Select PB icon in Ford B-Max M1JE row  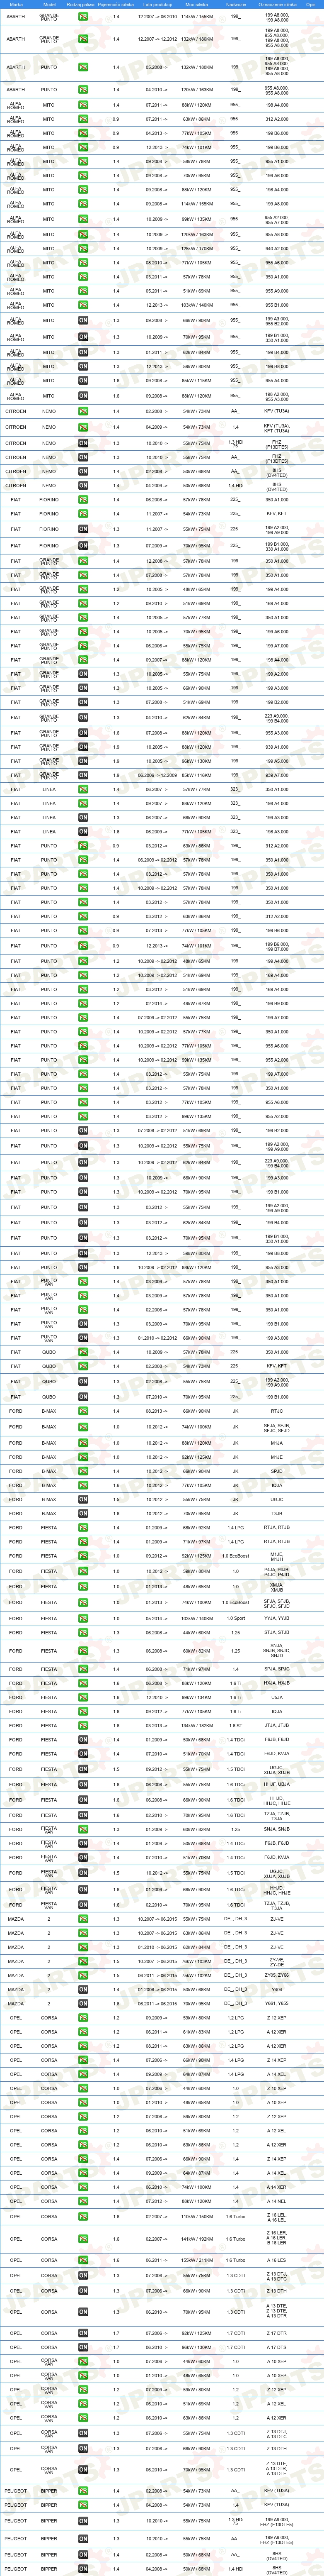[x=84, y=1457]
